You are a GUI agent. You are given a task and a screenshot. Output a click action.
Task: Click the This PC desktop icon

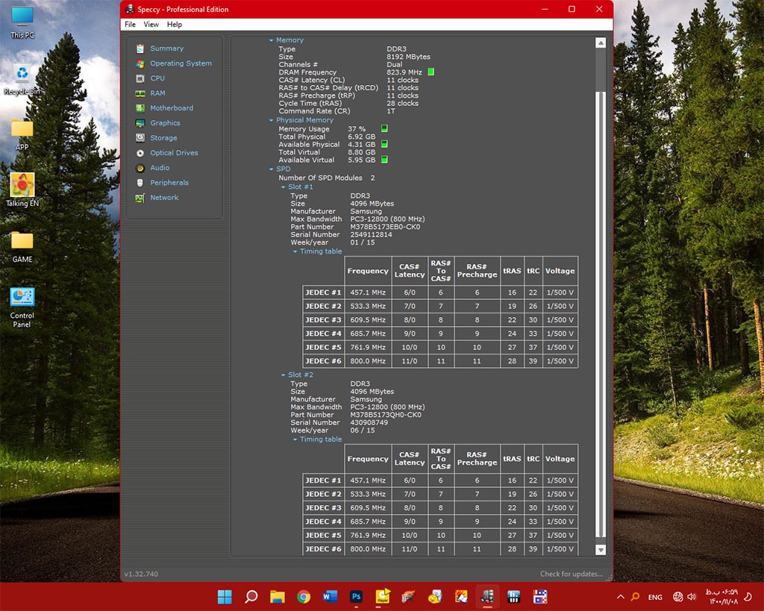coord(22,22)
